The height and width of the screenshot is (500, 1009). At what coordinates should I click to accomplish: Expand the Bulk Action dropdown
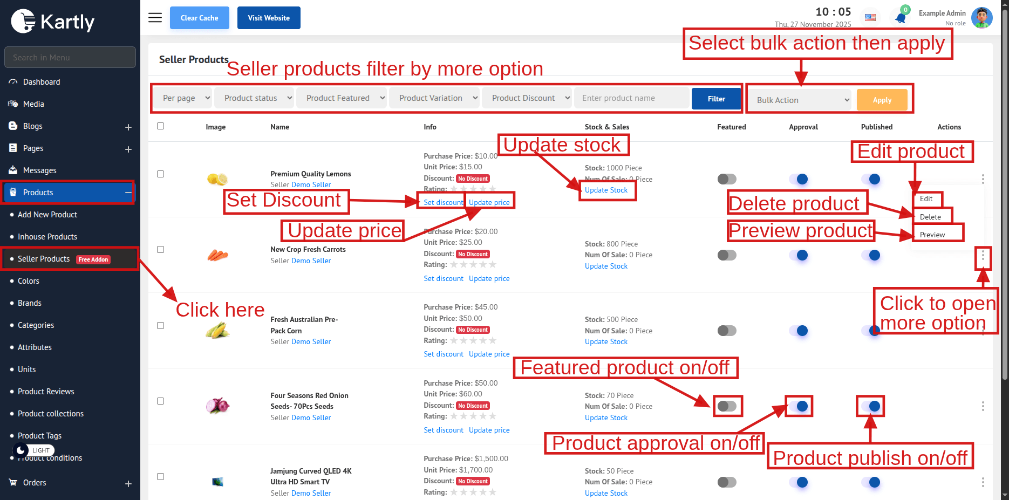(800, 100)
